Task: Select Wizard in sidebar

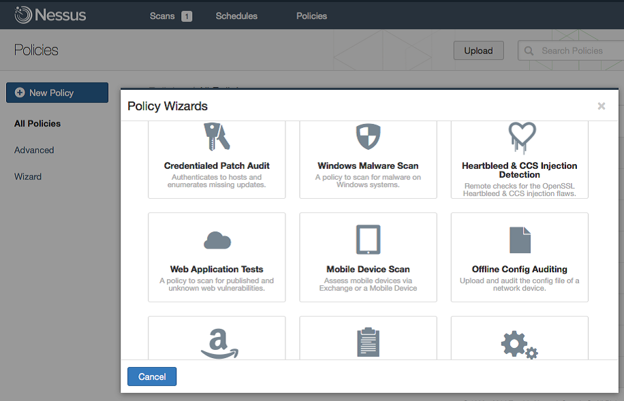Action: 28,176
